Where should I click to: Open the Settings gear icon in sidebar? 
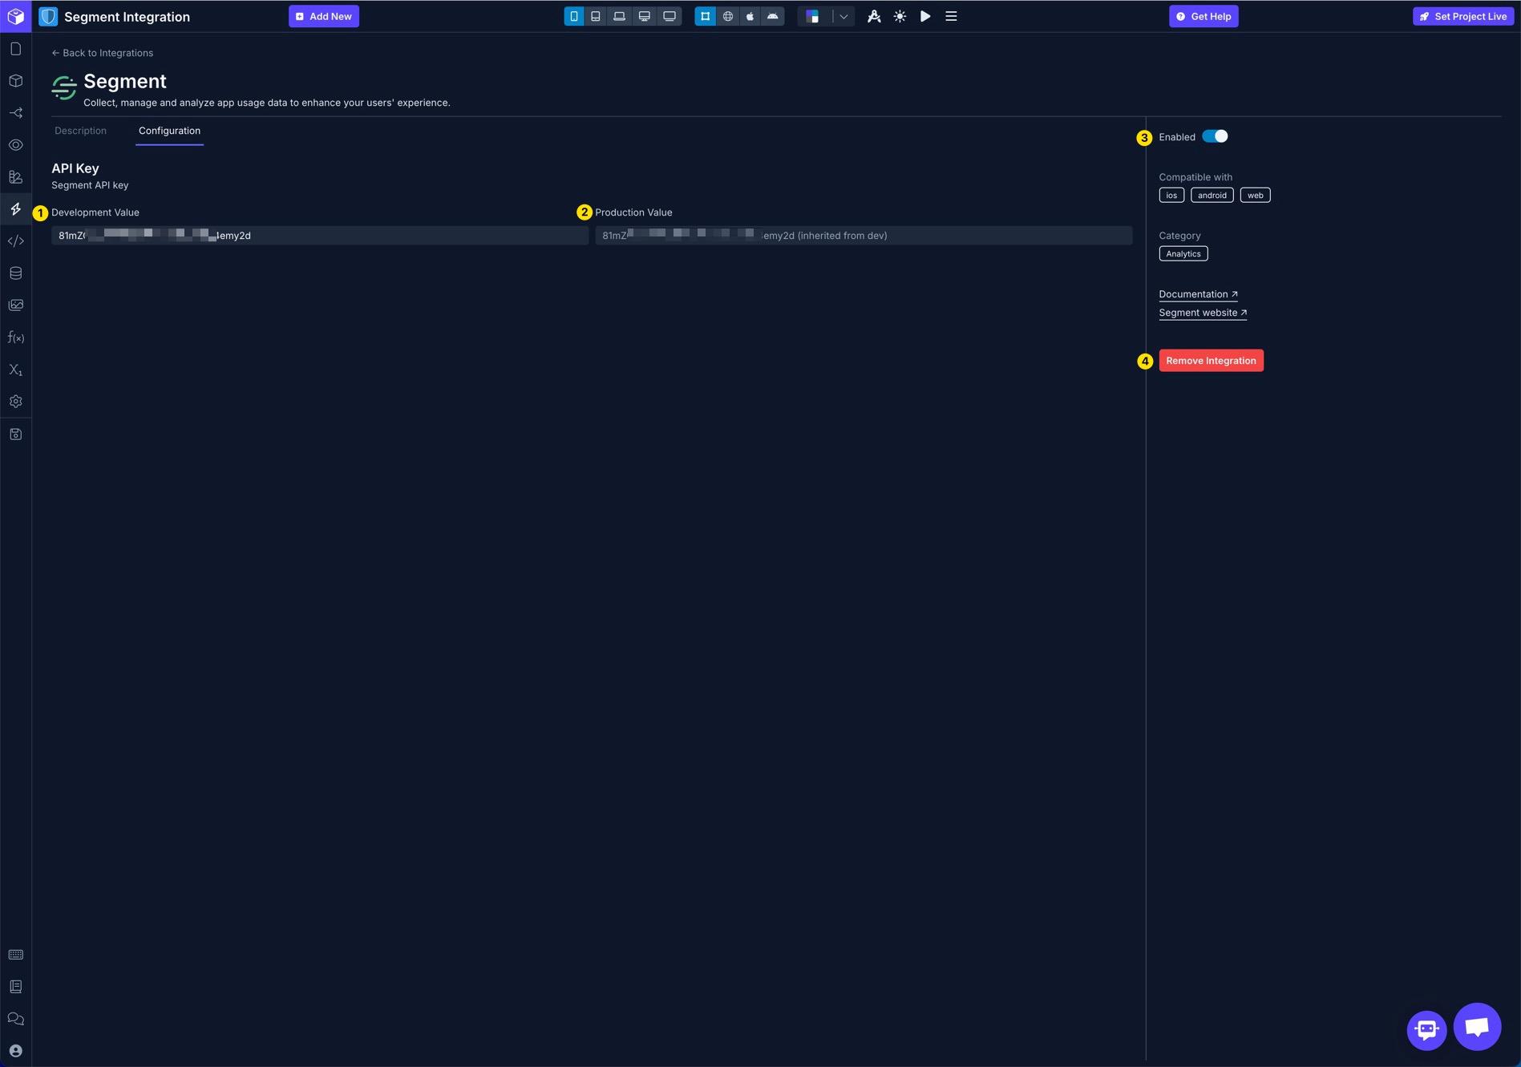click(15, 402)
